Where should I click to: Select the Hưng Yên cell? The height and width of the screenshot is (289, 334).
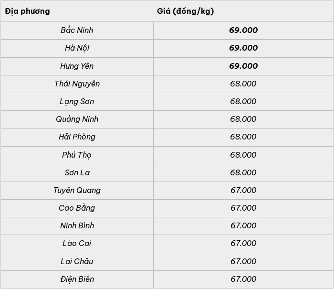77,66
